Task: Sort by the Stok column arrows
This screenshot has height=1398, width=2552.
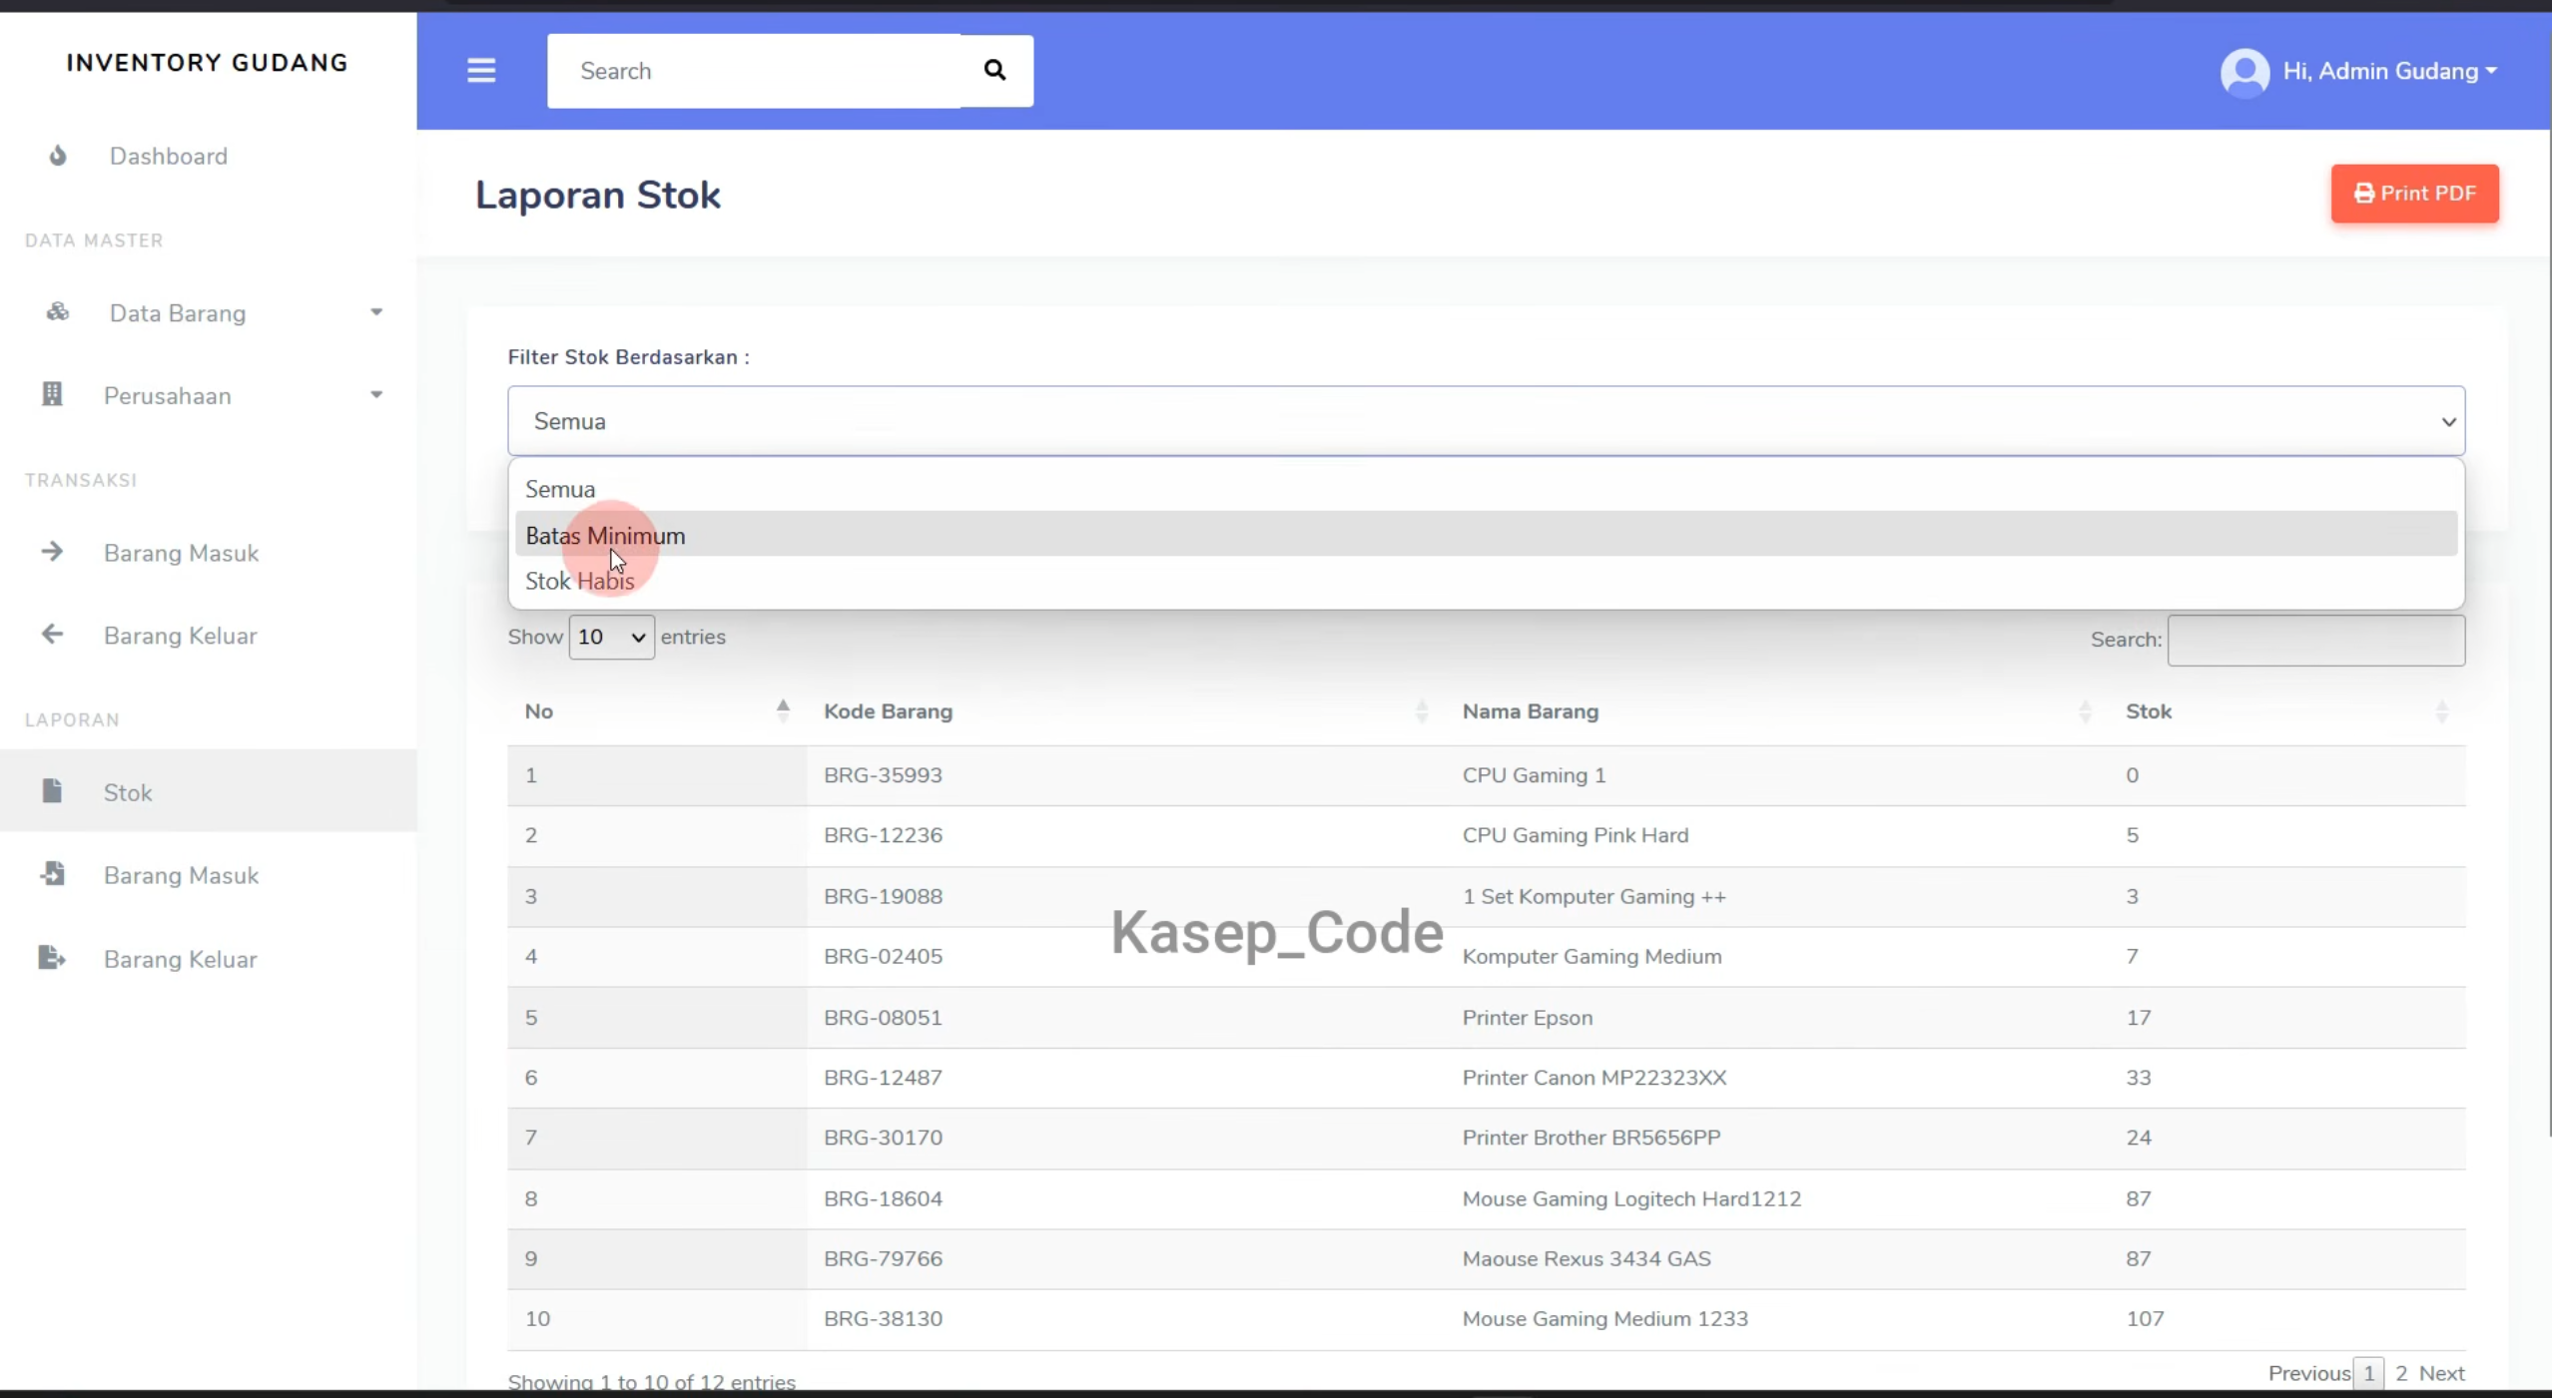Action: coord(2442,710)
